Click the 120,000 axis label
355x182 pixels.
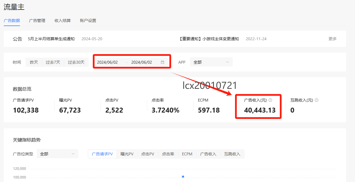point(20,169)
